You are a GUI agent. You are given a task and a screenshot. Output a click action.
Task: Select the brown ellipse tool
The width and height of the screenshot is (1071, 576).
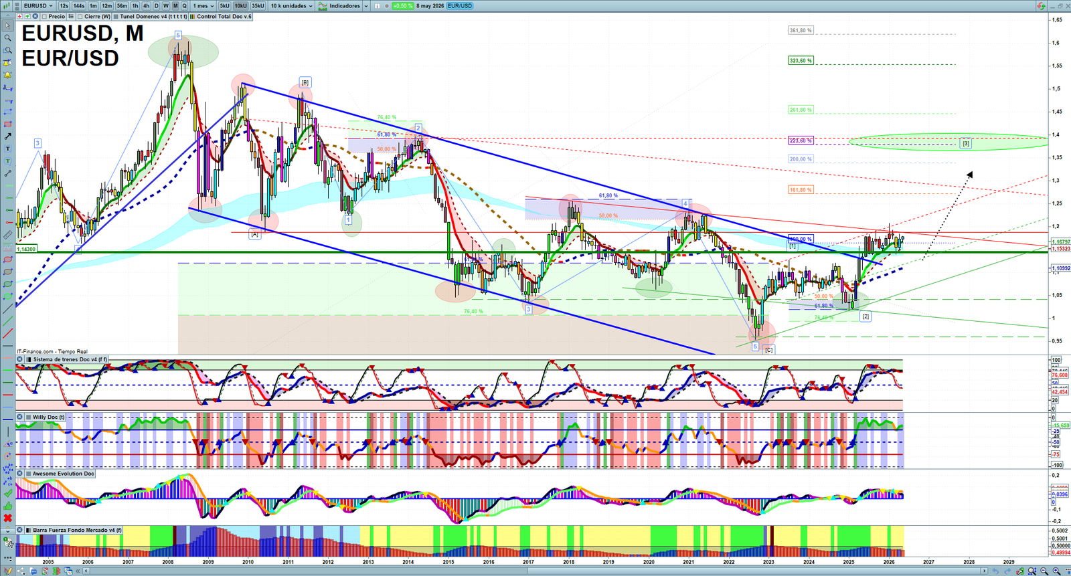(8, 272)
